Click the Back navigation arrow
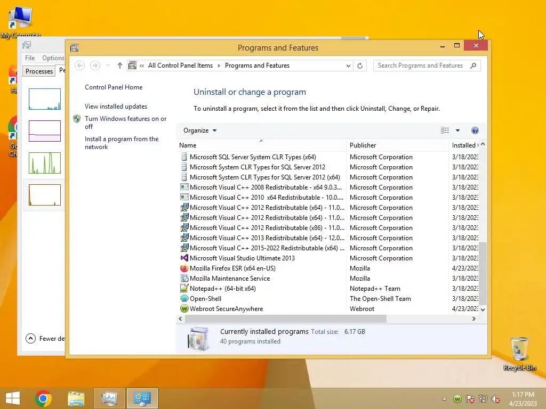 click(x=80, y=66)
